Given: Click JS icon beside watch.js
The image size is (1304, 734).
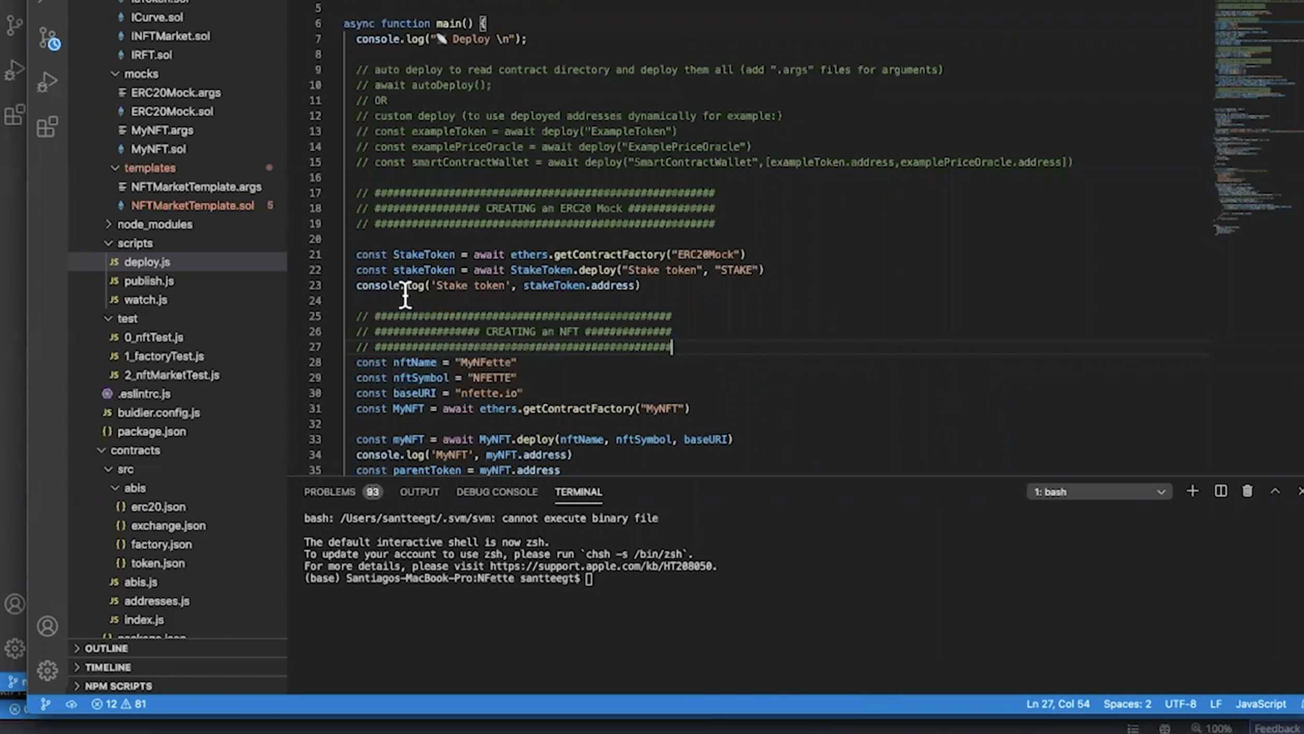Looking at the screenshot, I should (x=114, y=300).
